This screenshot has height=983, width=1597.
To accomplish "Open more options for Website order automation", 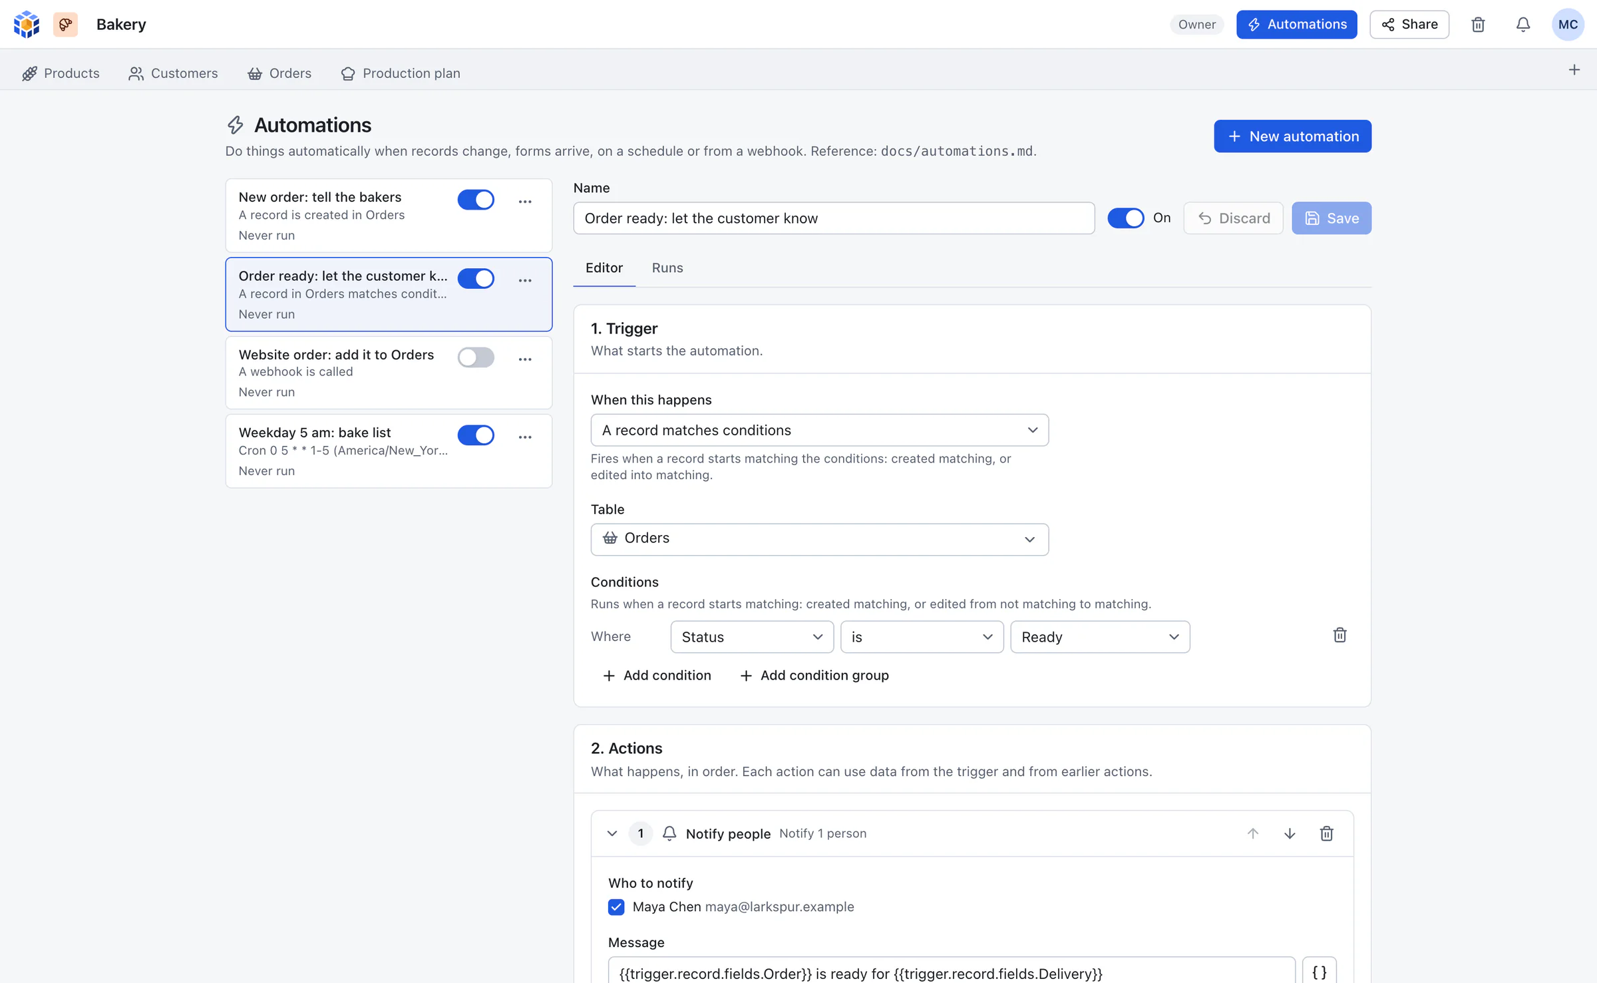I will click(x=525, y=359).
